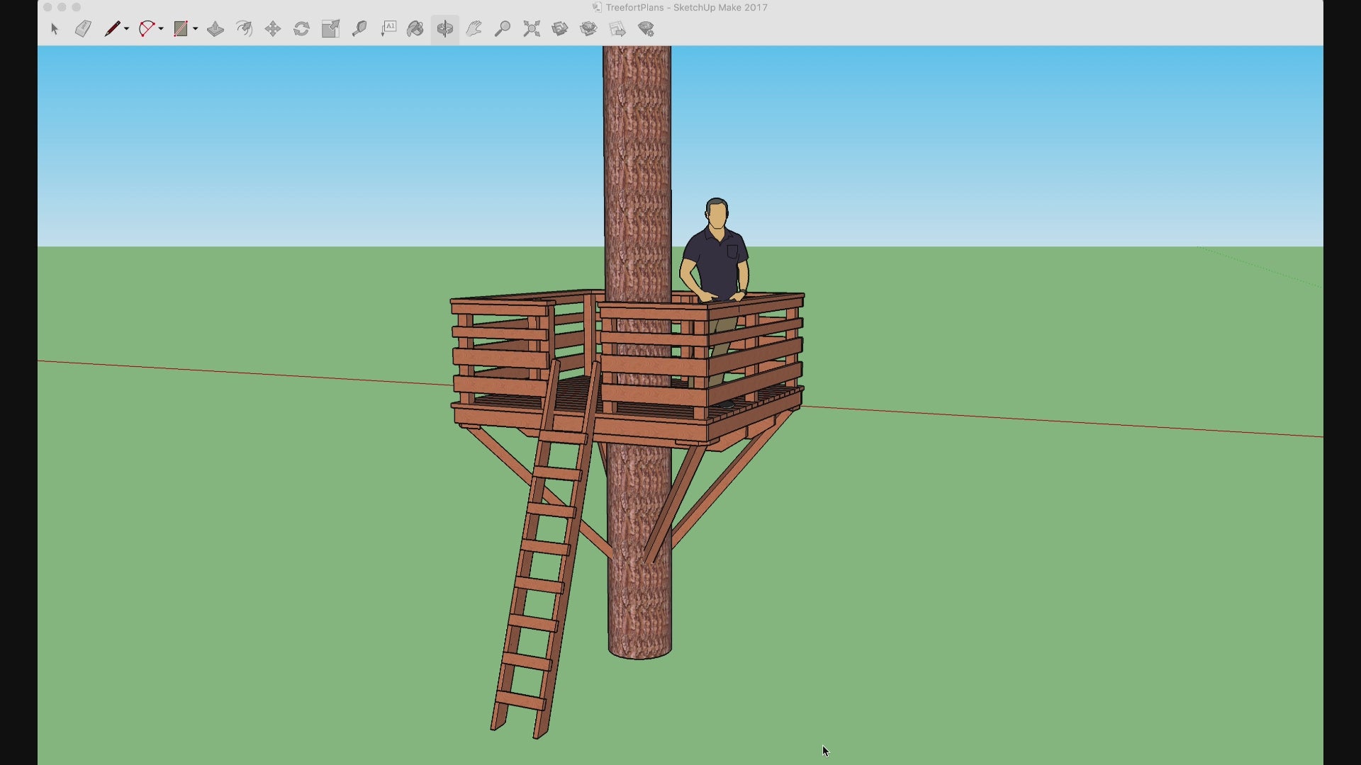Select the Pan hand tool
Viewport: 1361px width, 765px height.
tap(474, 29)
